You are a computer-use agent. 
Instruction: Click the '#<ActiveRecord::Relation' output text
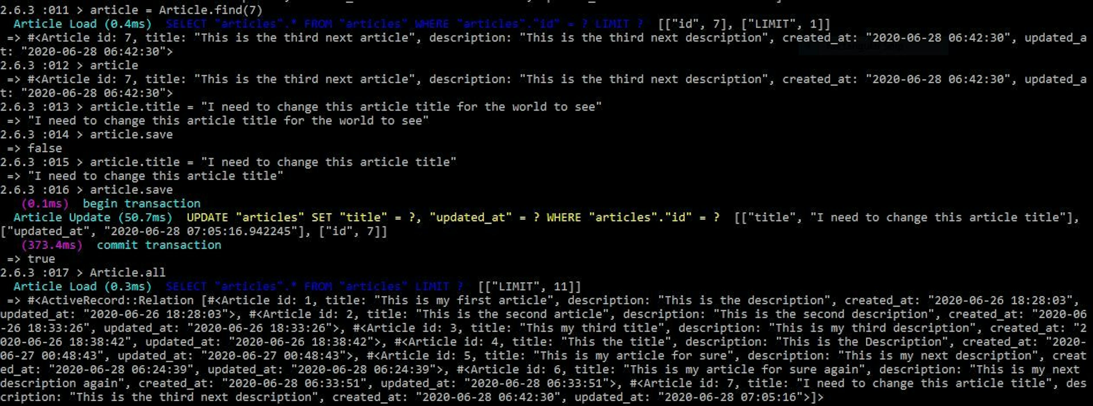pos(110,300)
